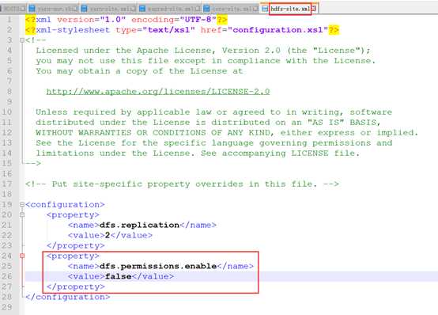Click the "configuration.xsl" href value
This screenshot has height=315, width=438.
click(x=278, y=30)
